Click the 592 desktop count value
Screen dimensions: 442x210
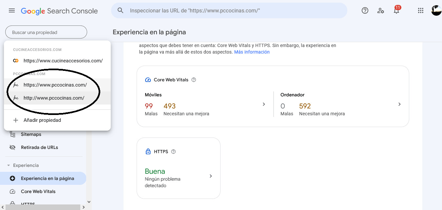(305, 106)
